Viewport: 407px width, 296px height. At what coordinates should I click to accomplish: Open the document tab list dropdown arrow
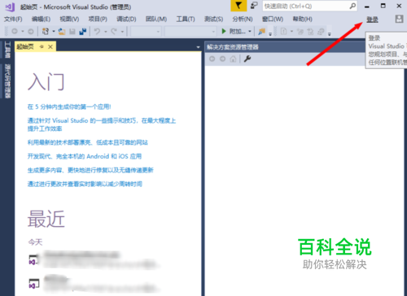(x=198, y=47)
